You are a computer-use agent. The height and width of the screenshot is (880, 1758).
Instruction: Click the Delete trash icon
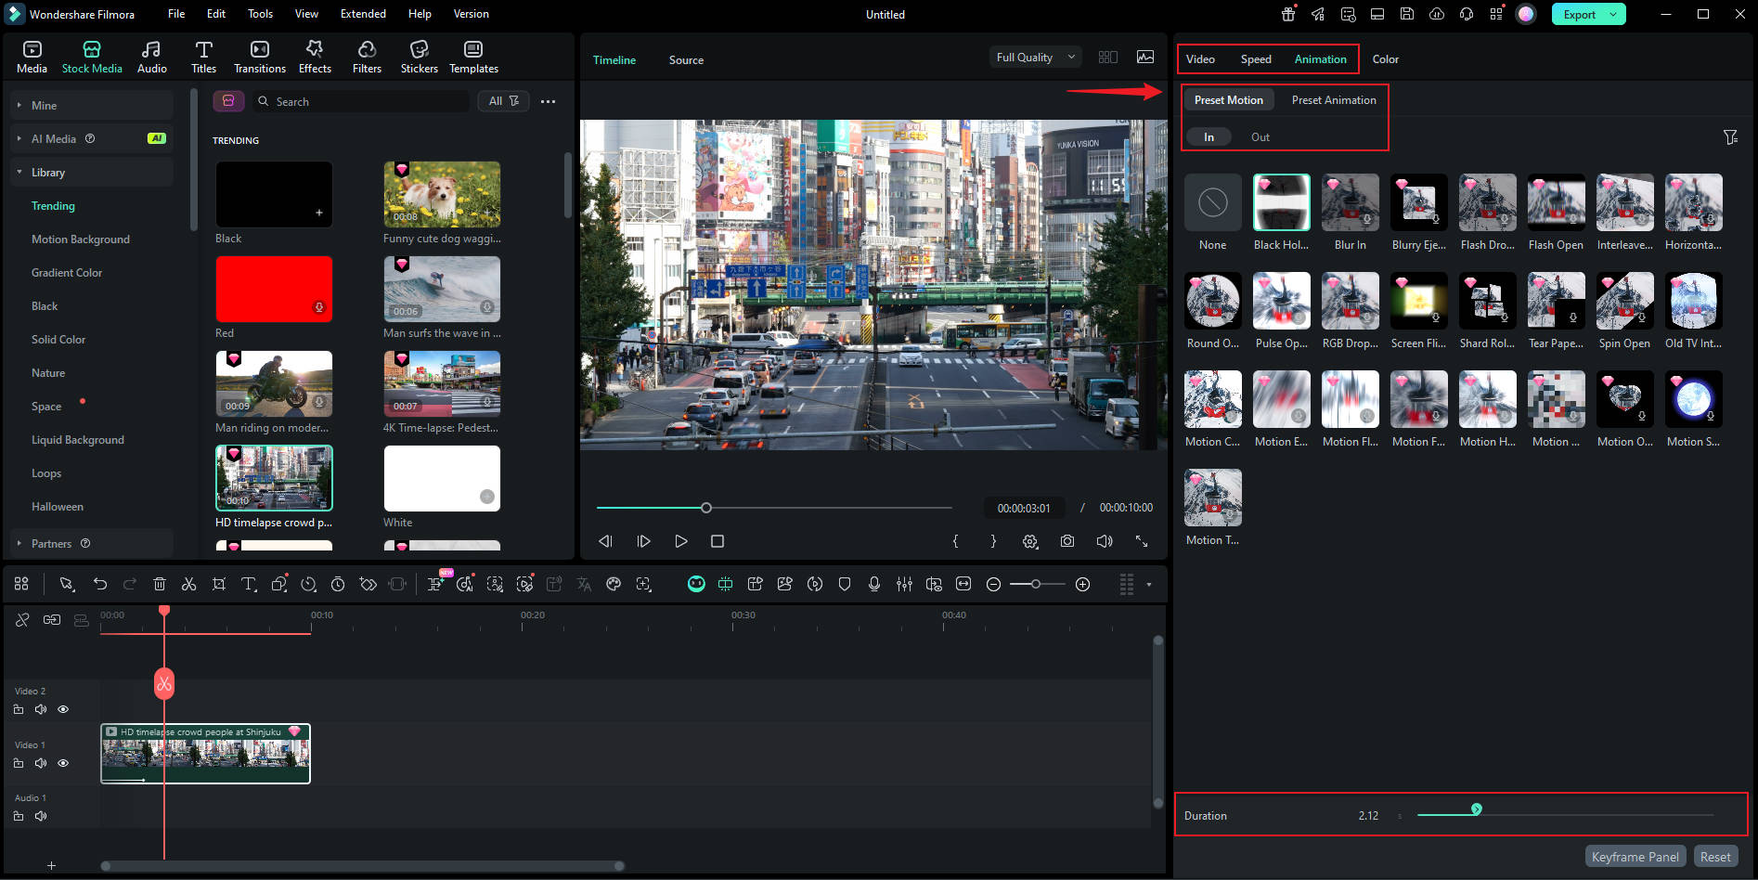160,584
